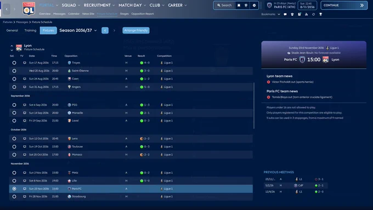This screenshot has height=210, width=373.
Task: Open the Season 2036/37 dropdown
Action: point(78,31)
